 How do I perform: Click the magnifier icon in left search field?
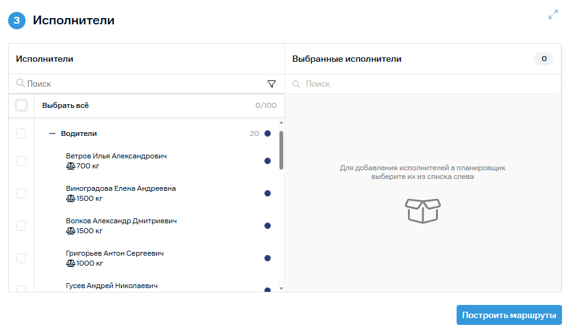point(20,84)
